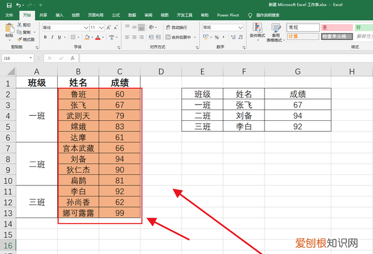Viewport: 373px width, 254px height.
Task: Align text to the right
Action: 141,37
